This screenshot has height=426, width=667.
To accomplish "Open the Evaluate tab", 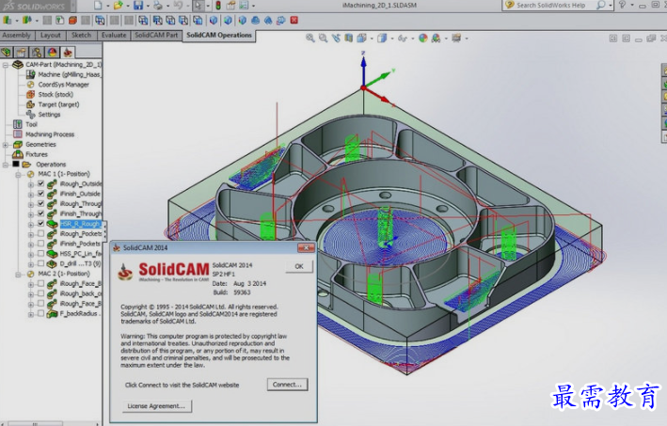I will [114, 36].
